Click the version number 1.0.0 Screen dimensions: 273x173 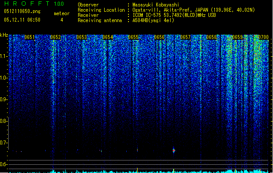(59, 3)
